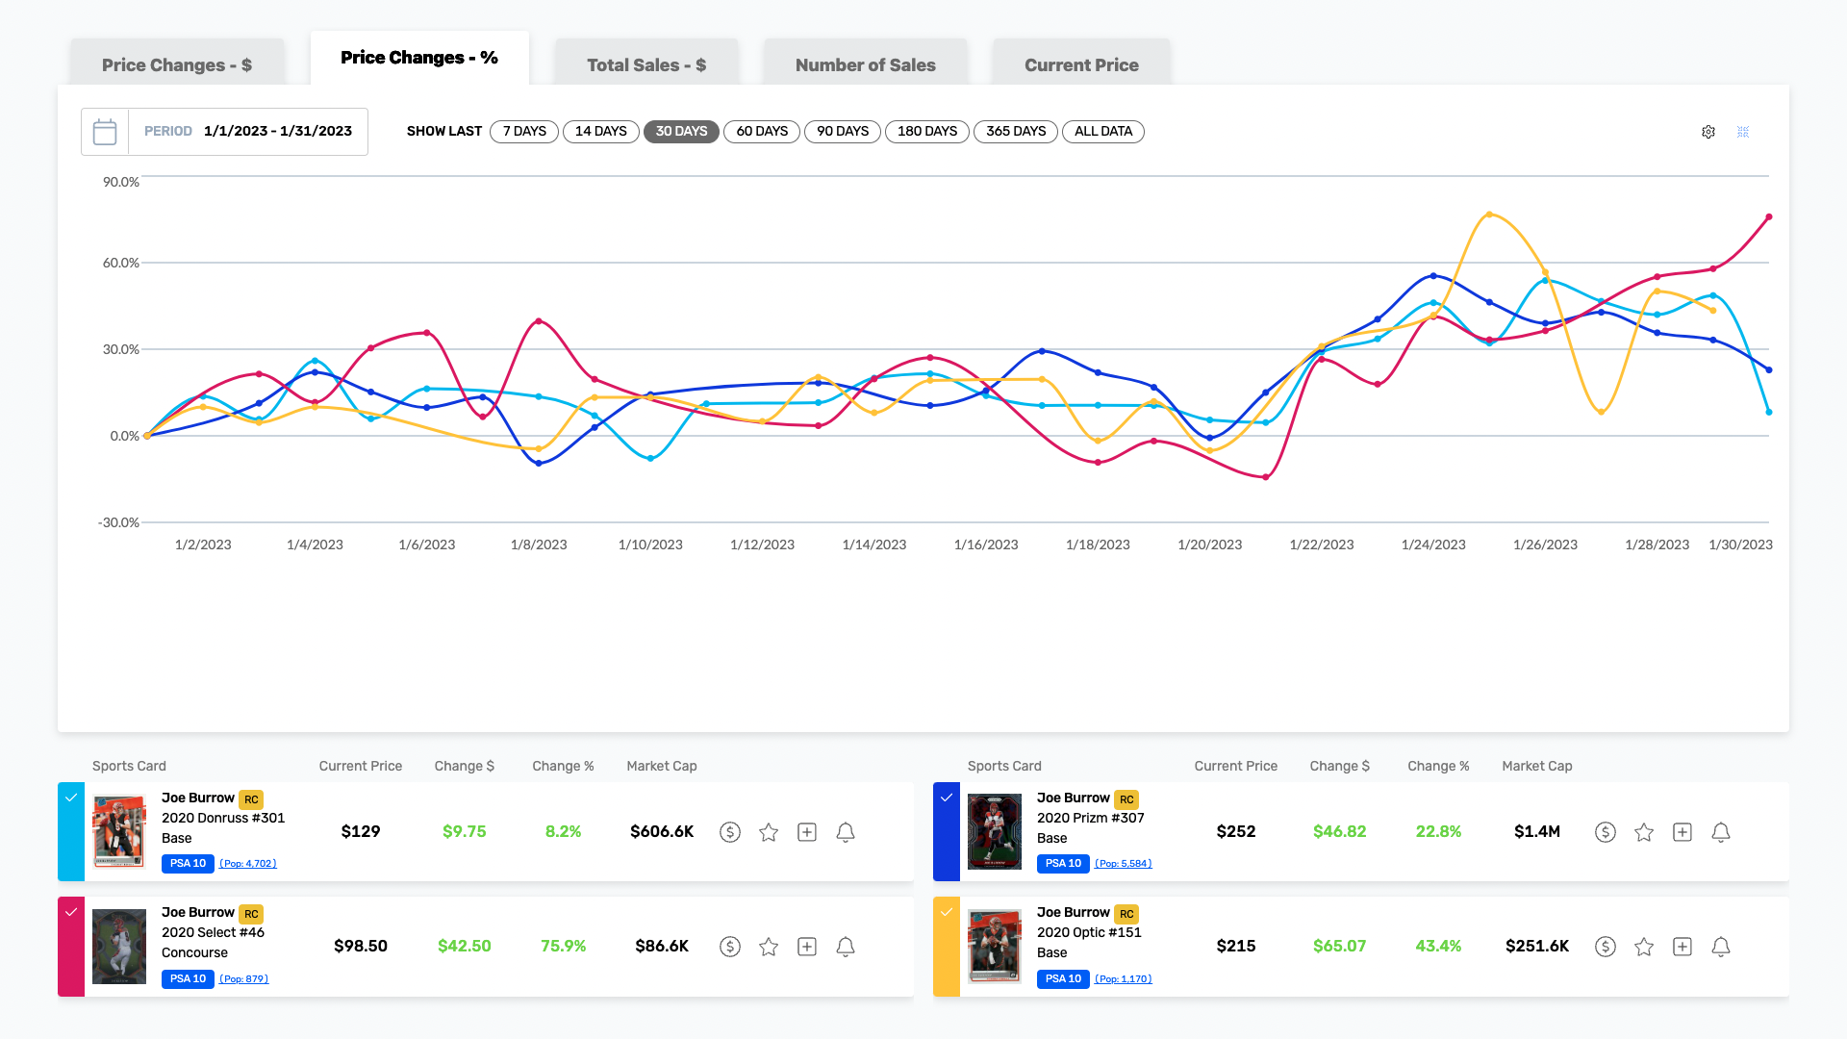Click left table's Market Cap column header
Screen dimensions: 1847x1039
coord(662,767)
